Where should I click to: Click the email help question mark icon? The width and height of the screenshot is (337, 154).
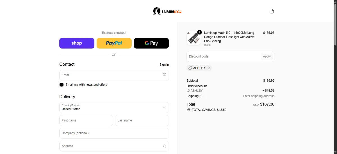(x=165, y=75)
